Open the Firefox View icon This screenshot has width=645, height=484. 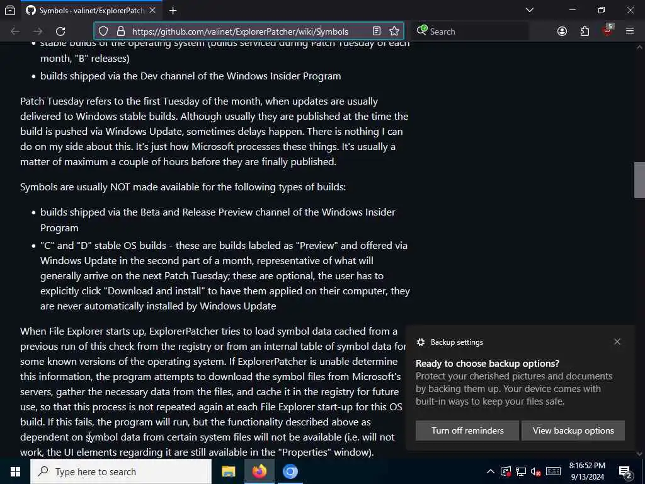pyautogui.click(x=10, y=10)
